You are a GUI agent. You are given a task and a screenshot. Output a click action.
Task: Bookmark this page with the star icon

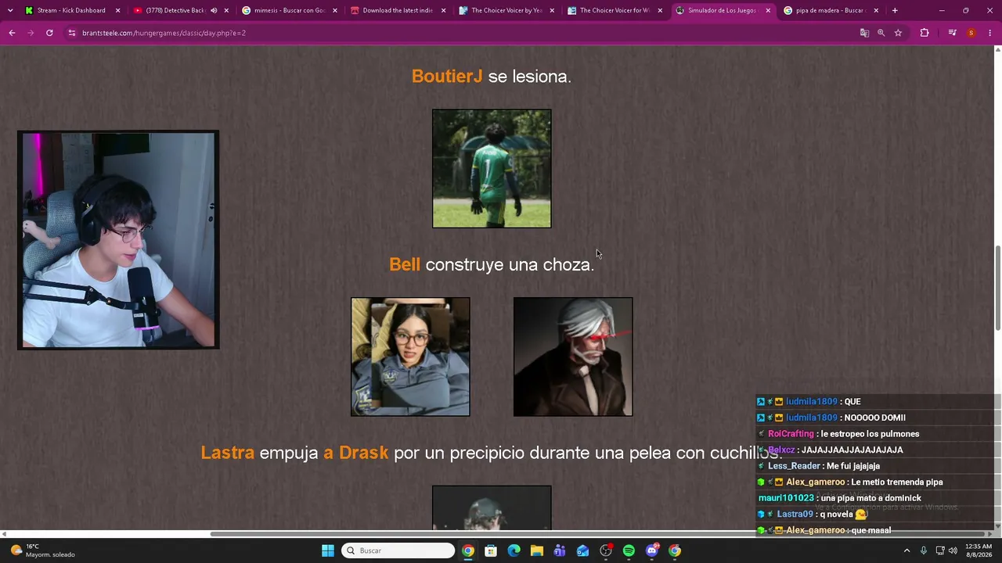point(898,33)
